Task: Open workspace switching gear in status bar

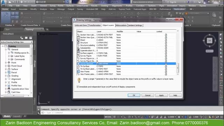Action: coord(179,117)
